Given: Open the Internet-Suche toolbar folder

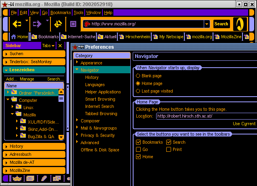Looking at the screenshot, I should pos(78,37).
